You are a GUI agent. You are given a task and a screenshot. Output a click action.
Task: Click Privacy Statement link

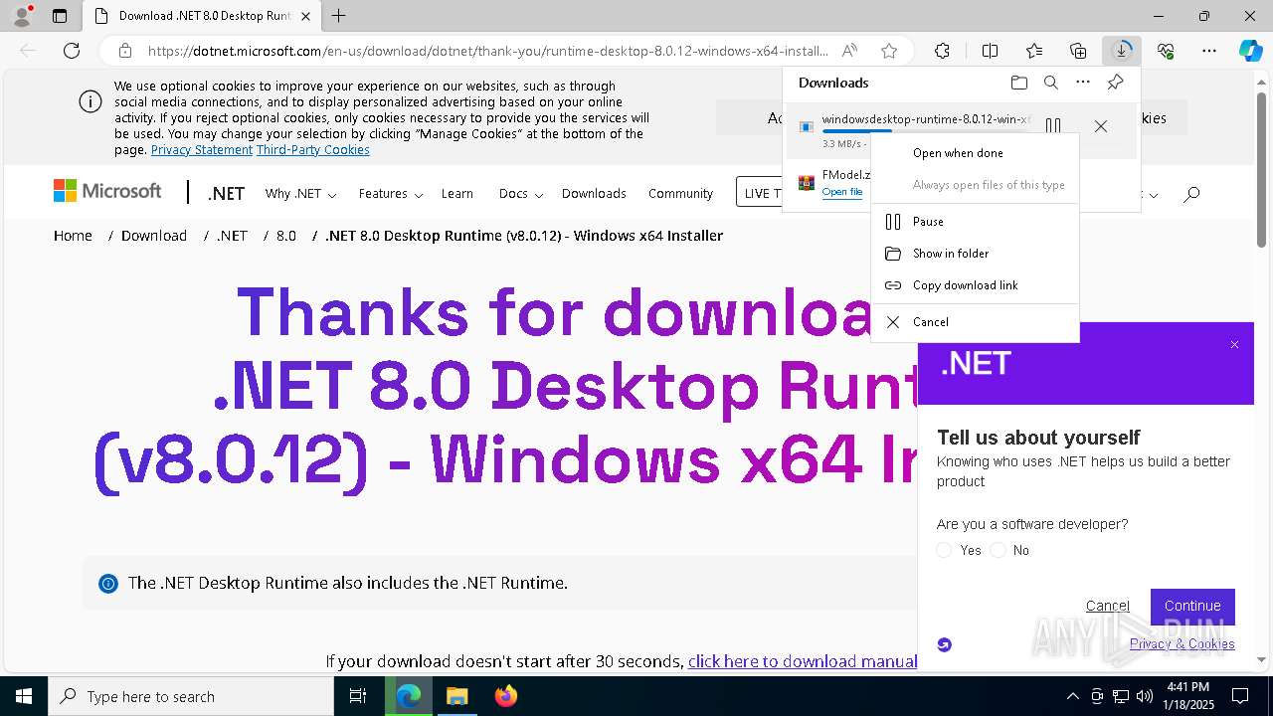[x=202, y=150]
